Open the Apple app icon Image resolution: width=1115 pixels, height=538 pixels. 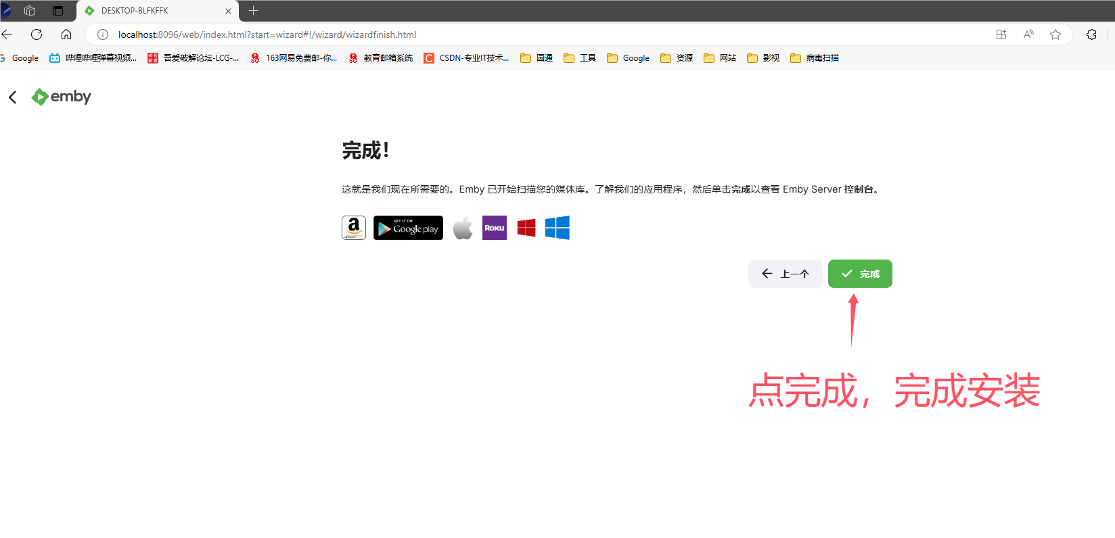pos(463,228)
